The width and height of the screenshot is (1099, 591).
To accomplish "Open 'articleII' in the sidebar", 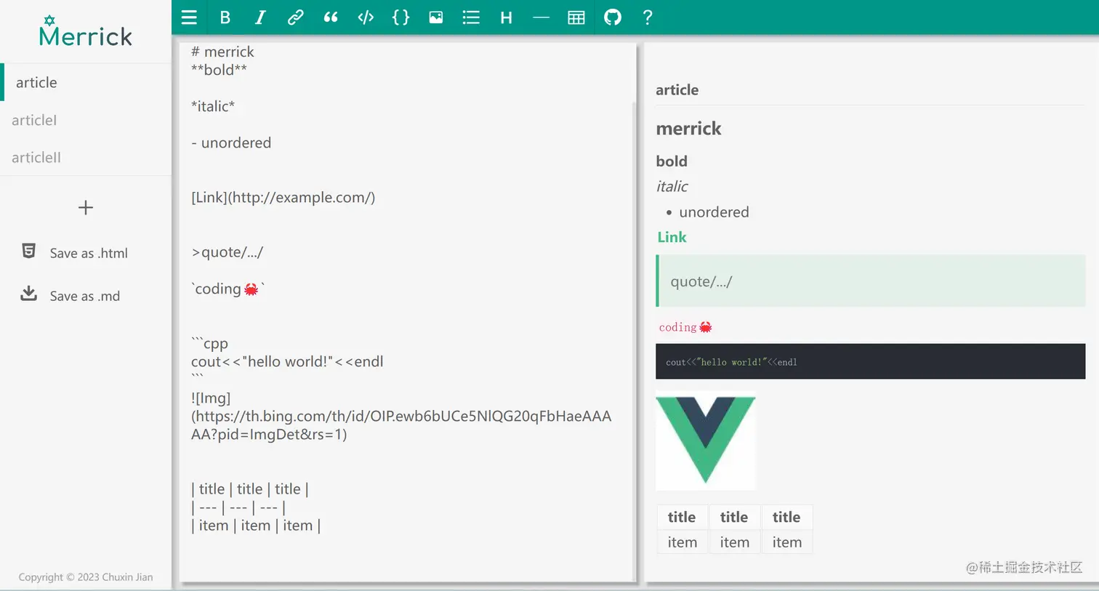I will 86,157.
